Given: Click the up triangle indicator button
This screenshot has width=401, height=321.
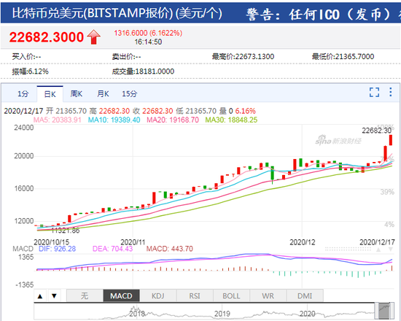Looking at the screenshot, I should [x=40, y=296].
